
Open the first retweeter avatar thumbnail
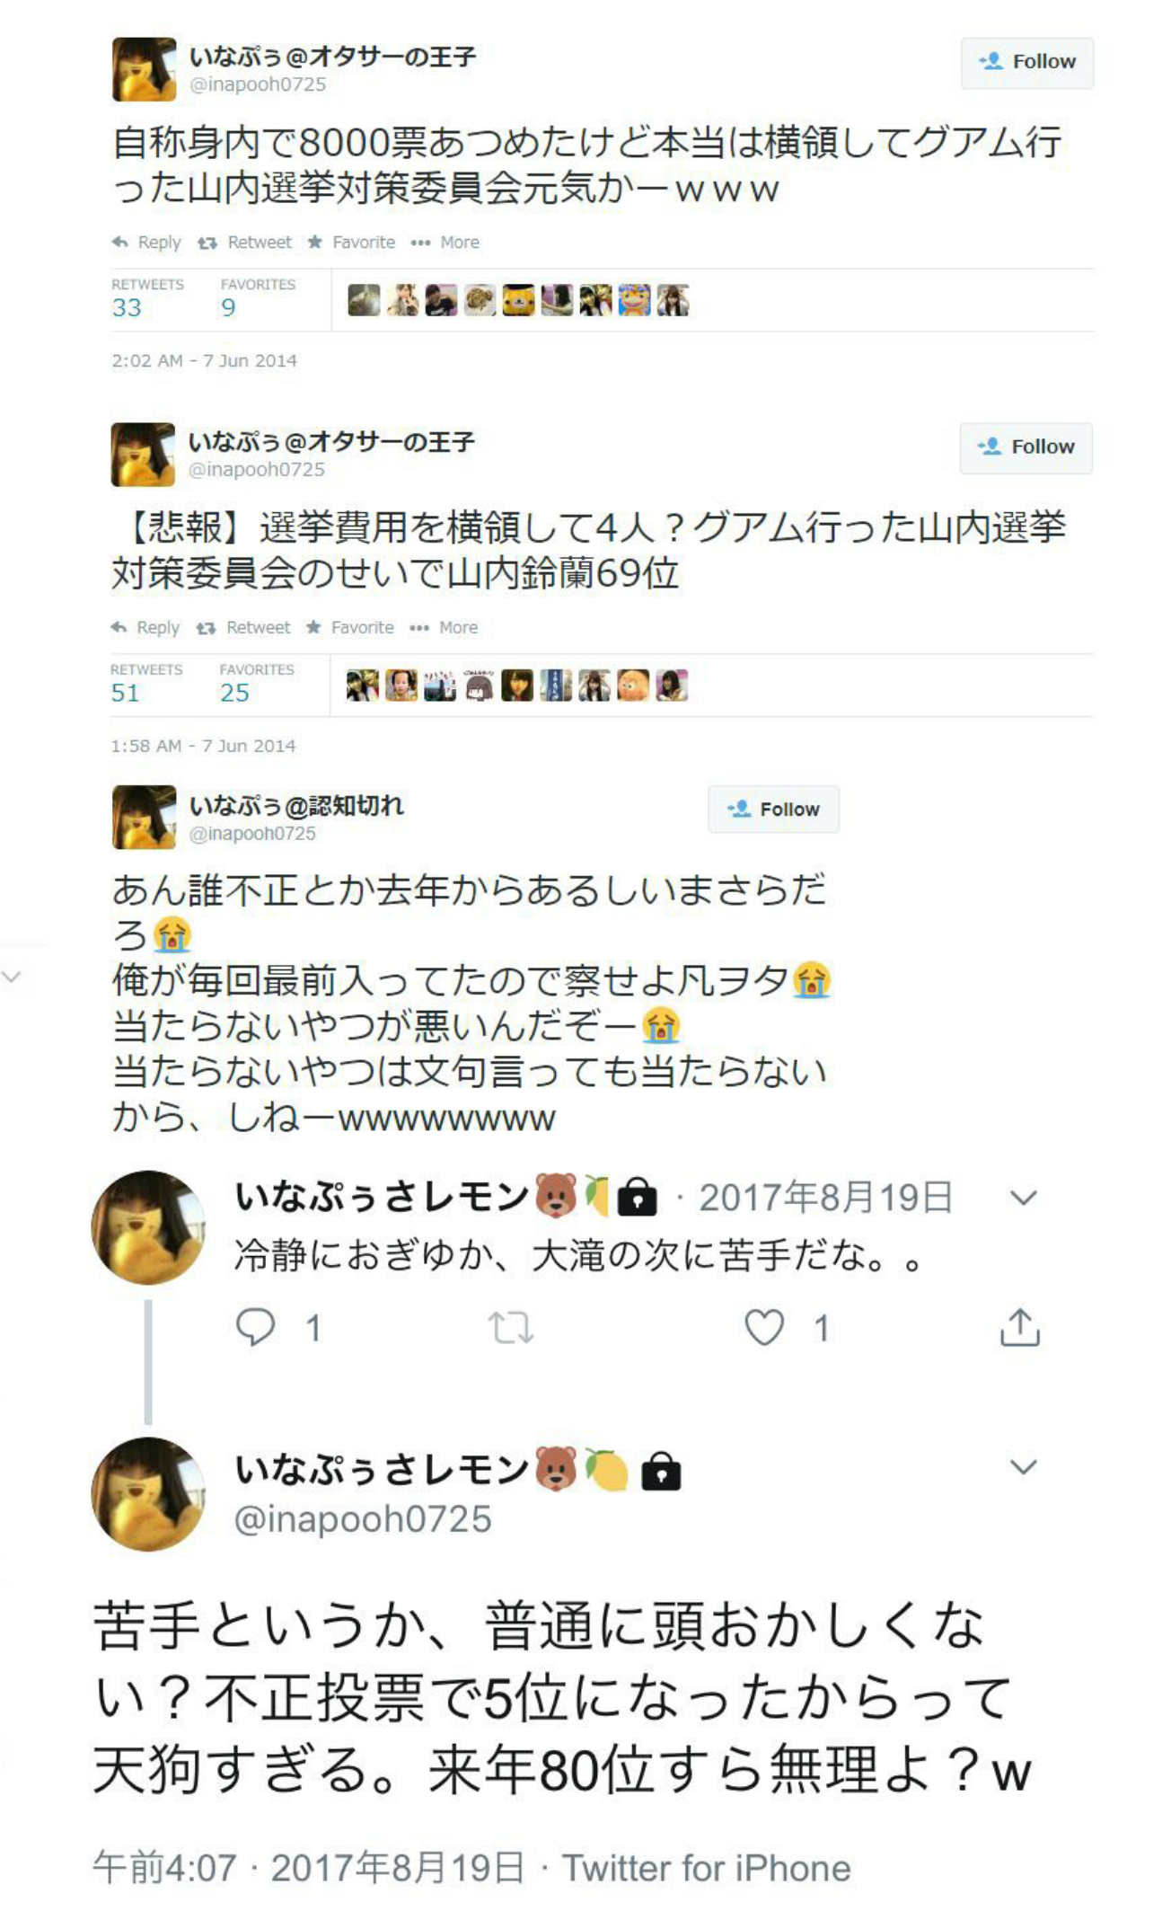[x=364, y=300]
